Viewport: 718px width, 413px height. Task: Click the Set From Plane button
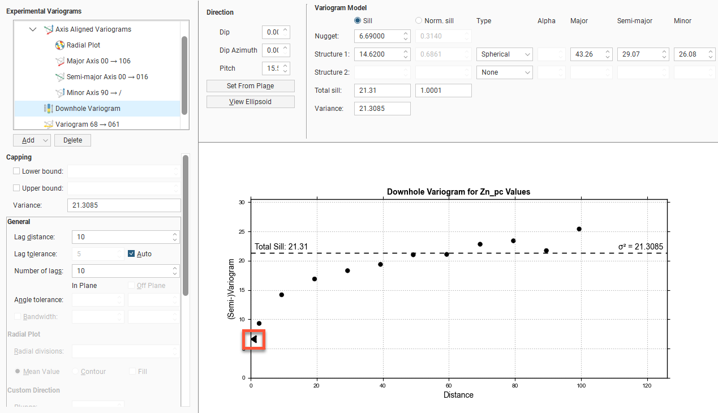tap(250, 86)
